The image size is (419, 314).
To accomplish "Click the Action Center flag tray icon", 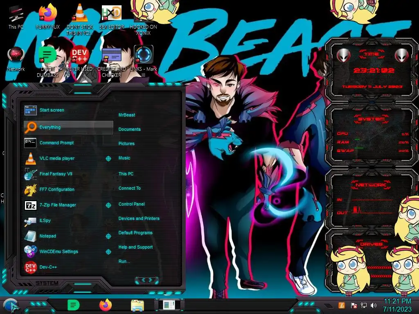I will pyautogui.click(x=354, y=305).
